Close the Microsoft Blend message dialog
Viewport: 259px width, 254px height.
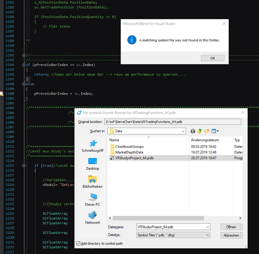pyautogui.click(x=224, y=23)
